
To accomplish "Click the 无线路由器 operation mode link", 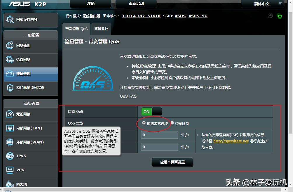I will (x=91, y=16).
